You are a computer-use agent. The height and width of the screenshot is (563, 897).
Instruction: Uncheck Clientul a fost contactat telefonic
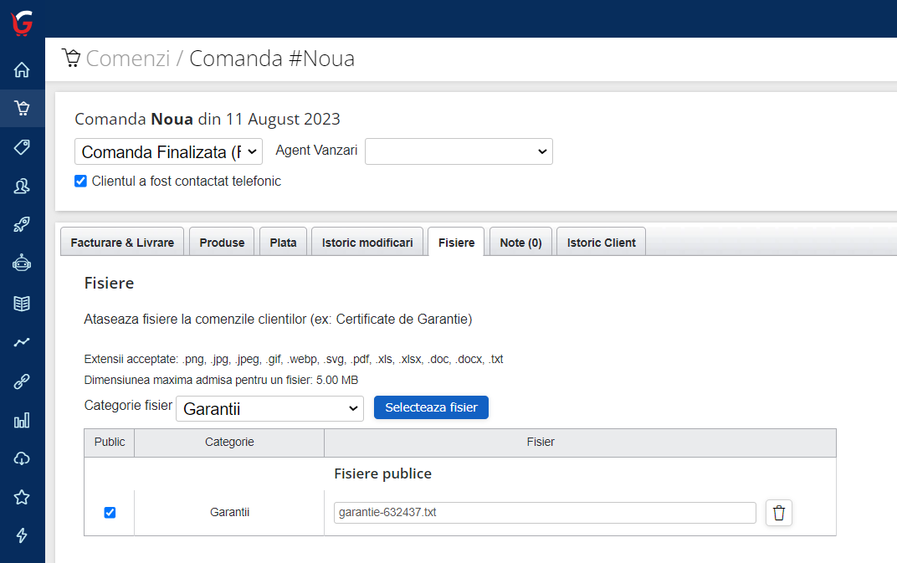tap(81, 181)
